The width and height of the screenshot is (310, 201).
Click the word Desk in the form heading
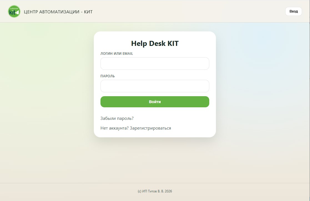coord(157,43)
